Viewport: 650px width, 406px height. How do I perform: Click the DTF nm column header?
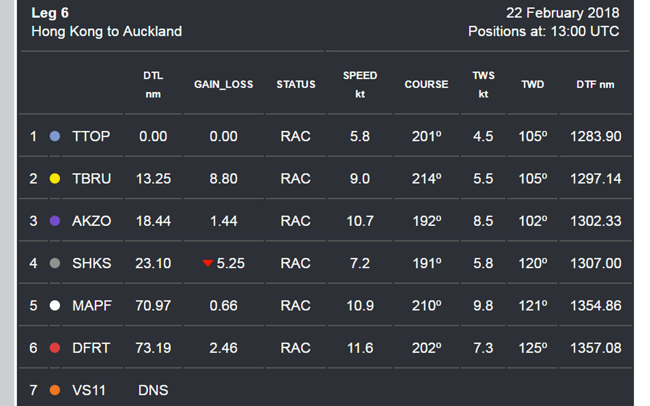tap(596, 84)
